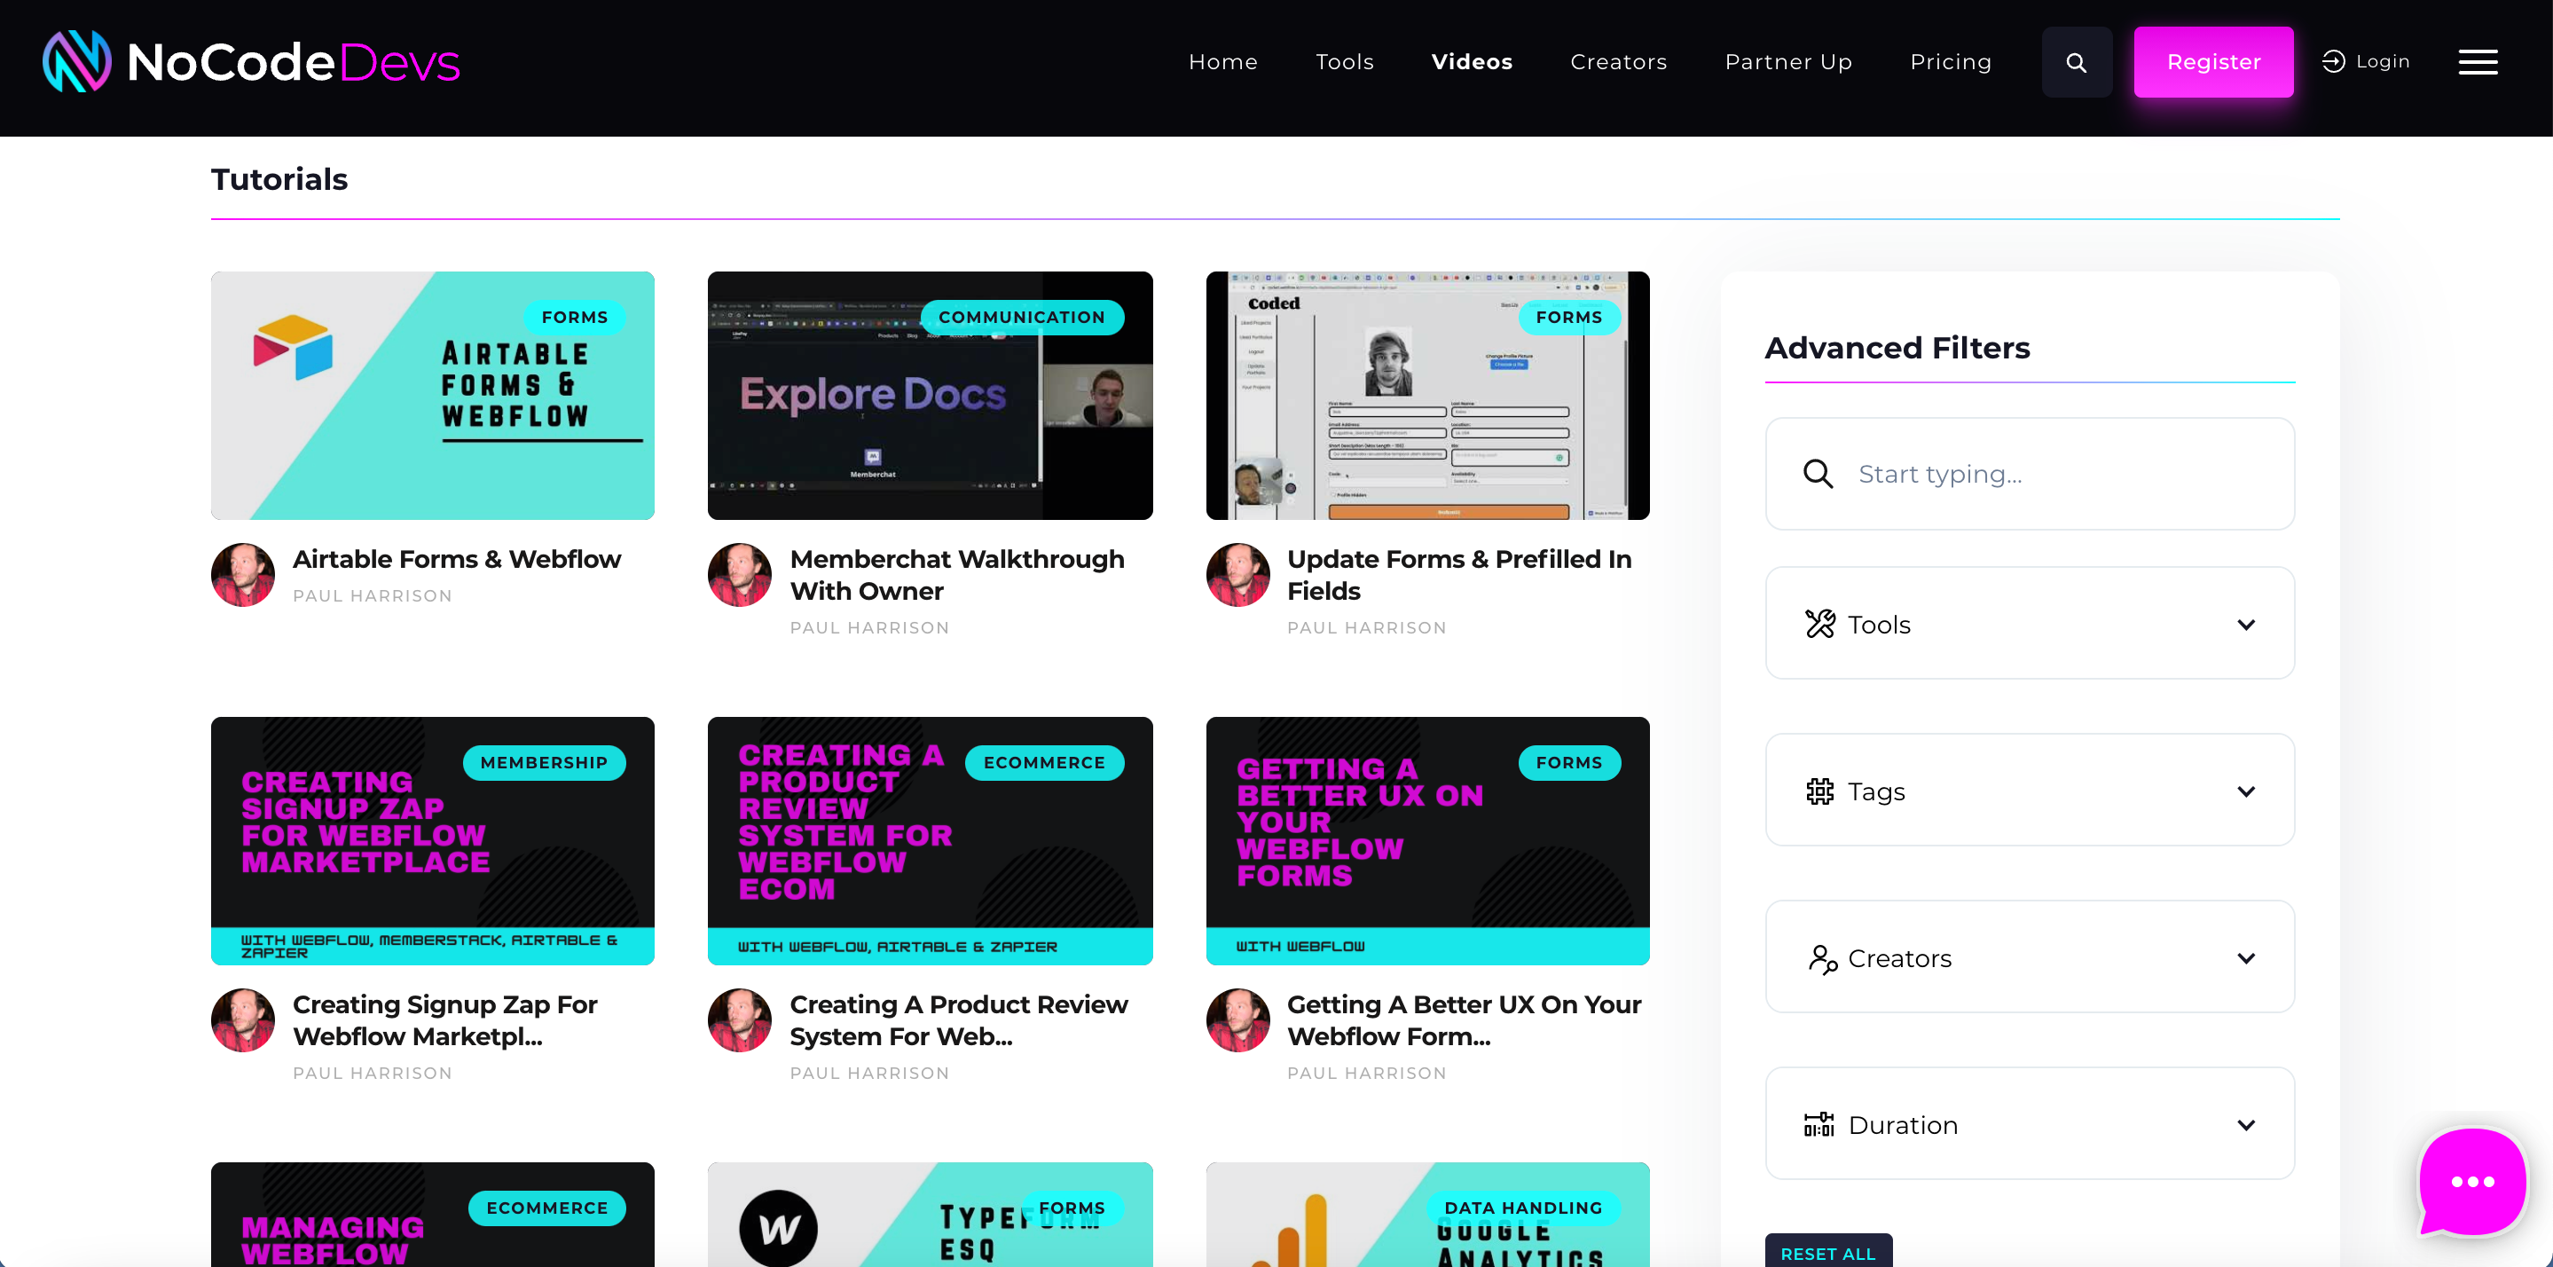Click the Tags puzzle icon in filters
The width and height of the screenshot is (2553, 1267).
coord(1819,791)
